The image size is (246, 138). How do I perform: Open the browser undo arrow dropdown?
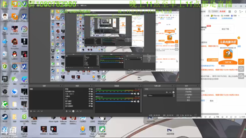(x=242, y=12)
